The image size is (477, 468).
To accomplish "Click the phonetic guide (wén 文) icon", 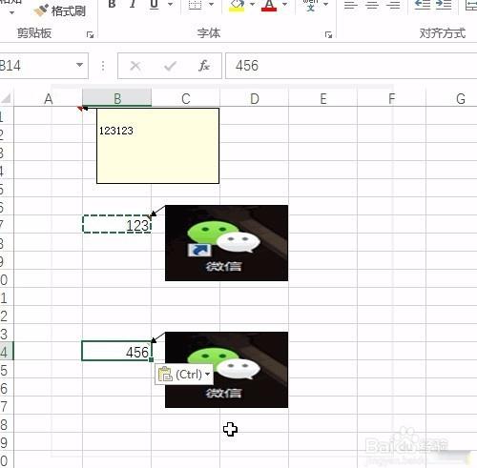I will [310, 5].
